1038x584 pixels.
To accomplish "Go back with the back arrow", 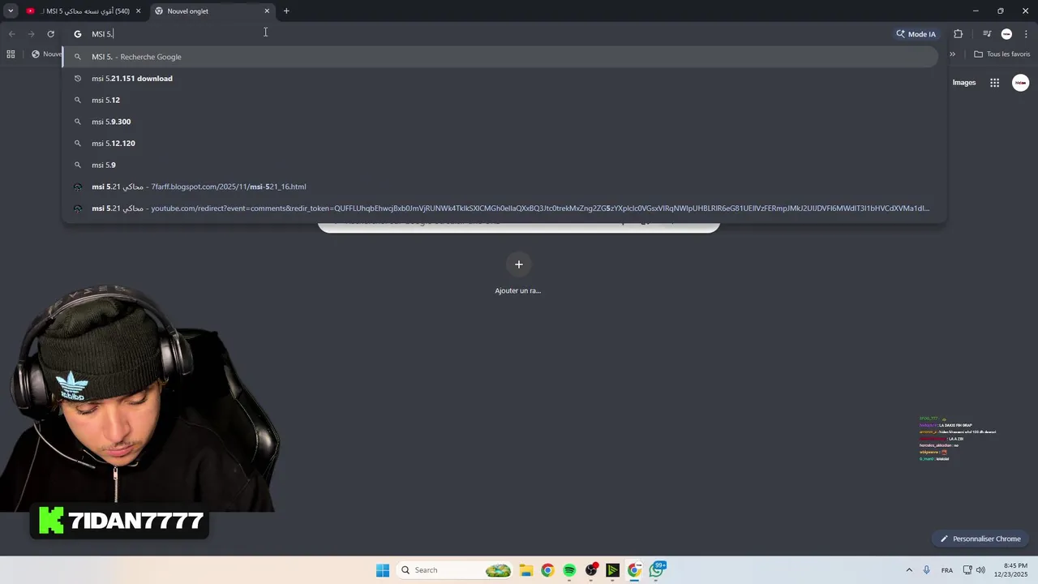I will click(x=11, y=34).
